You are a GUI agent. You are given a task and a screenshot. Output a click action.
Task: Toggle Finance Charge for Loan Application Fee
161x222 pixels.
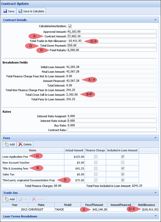pos(96,157)
